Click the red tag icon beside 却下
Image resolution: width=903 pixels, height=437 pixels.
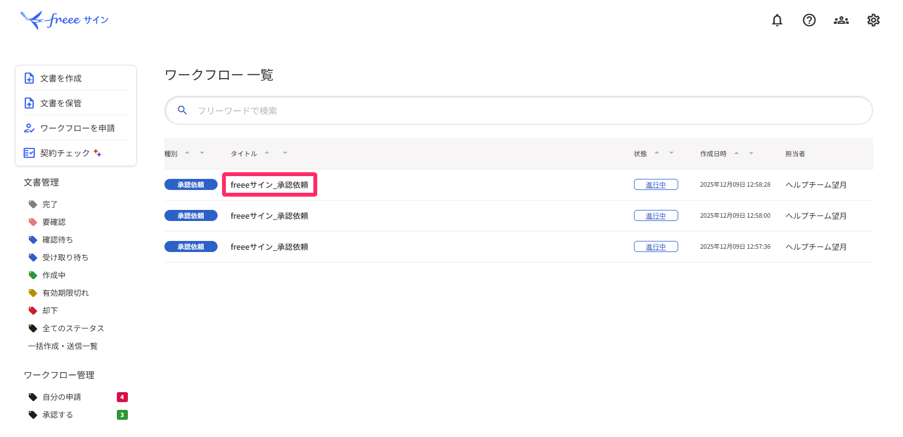tap(33, 311)
